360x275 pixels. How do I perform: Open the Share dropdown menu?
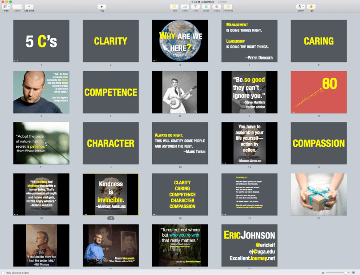pos(299,7)
